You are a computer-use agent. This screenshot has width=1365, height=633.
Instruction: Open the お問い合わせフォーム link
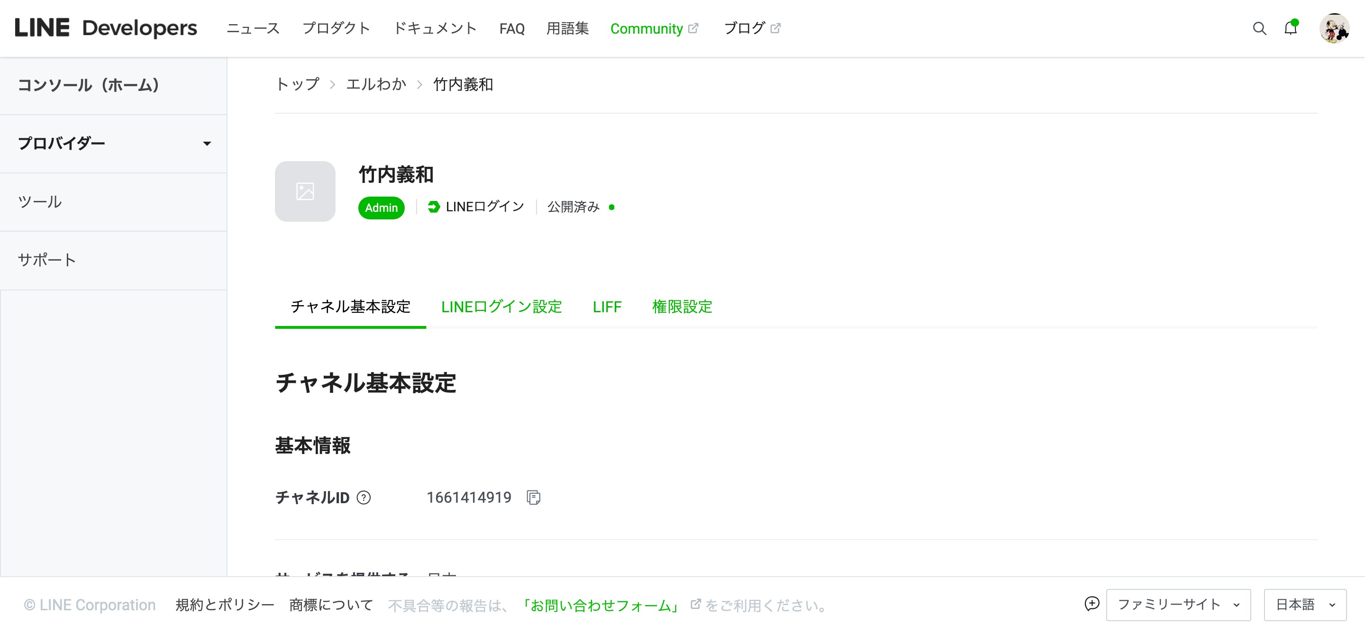point(601,605)
